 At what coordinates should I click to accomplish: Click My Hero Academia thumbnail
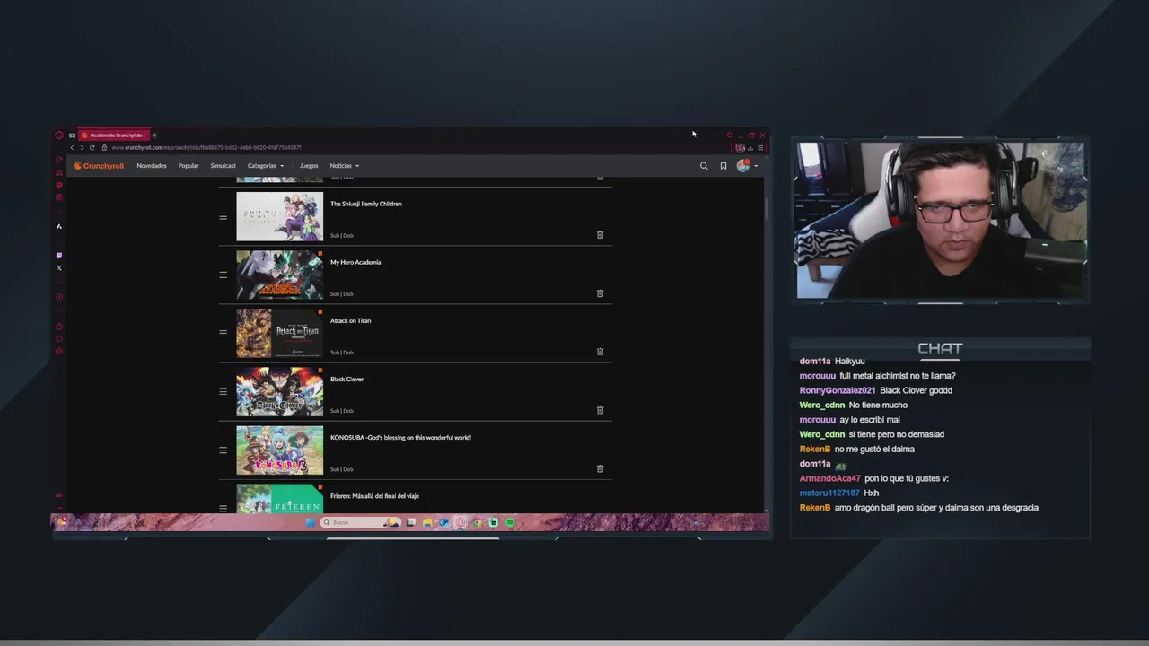click(279, 275)
